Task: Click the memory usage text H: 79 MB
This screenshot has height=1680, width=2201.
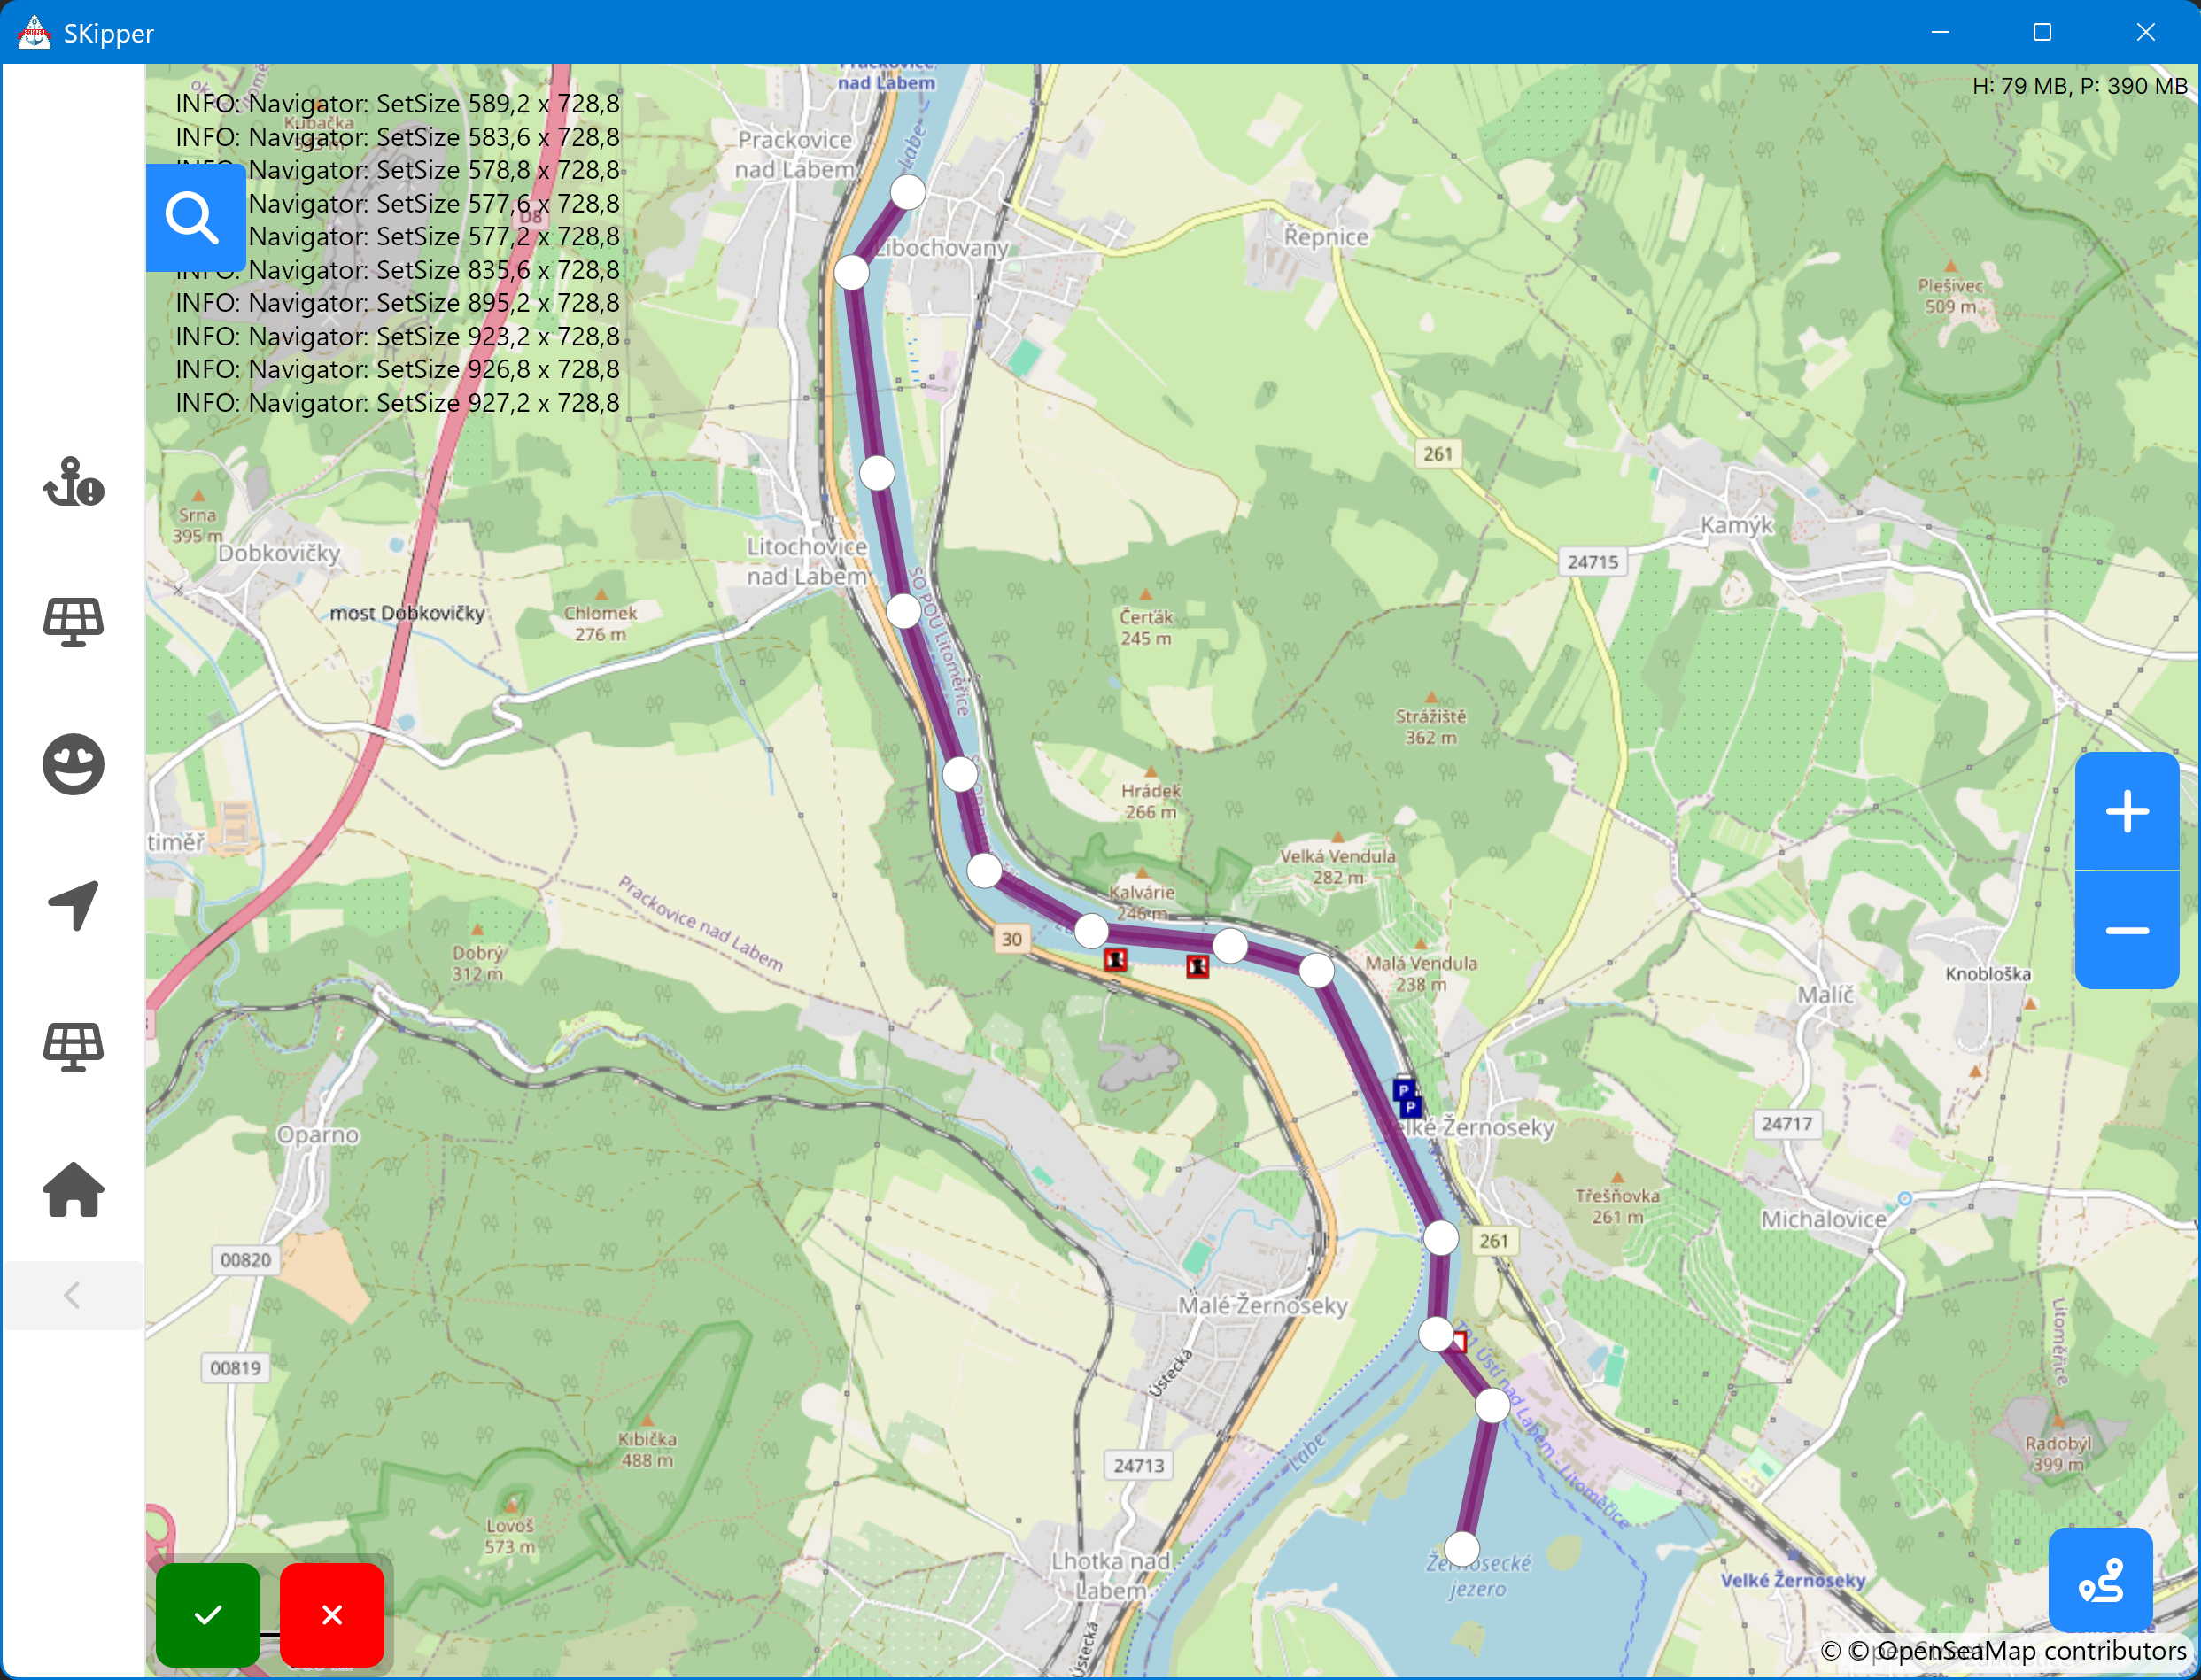Action: click(2080, 86)
